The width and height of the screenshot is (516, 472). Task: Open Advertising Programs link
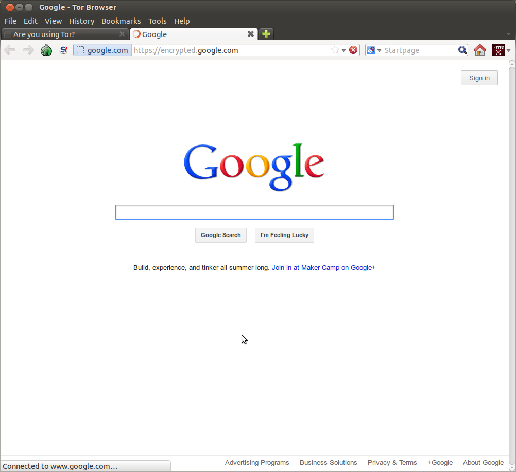(257, 462)
